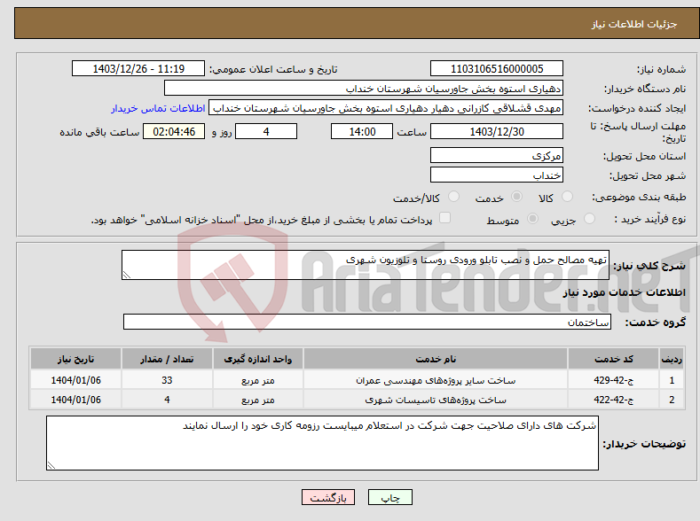Select the خدمت radio button
This screenshot has height=521, width=700.
pos(516,197)
